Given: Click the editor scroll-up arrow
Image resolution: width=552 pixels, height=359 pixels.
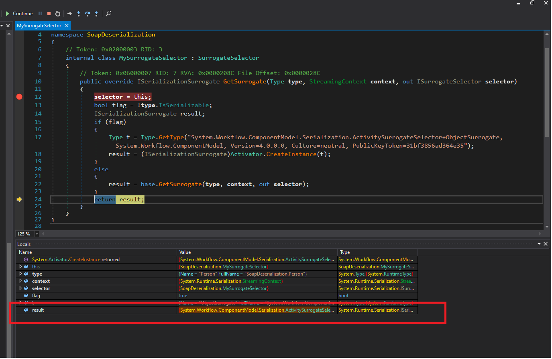Looking at the screenshot, I should [x=547, y=34].
